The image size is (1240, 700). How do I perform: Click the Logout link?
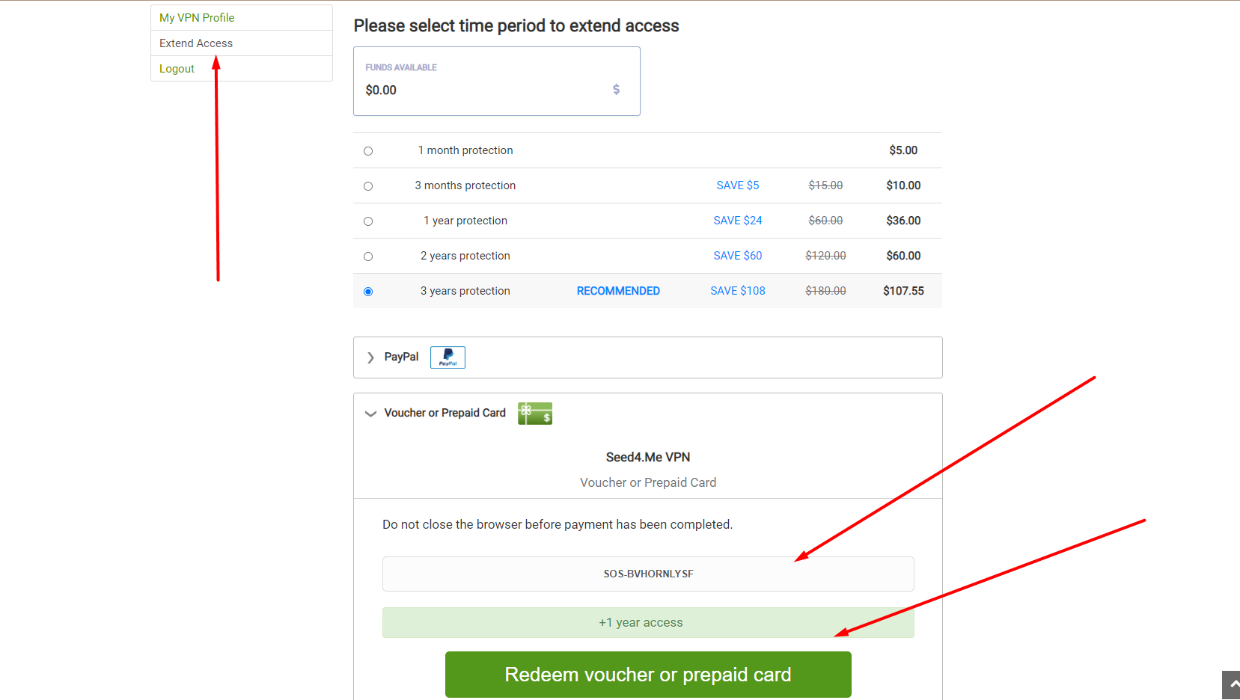point(177,69)
